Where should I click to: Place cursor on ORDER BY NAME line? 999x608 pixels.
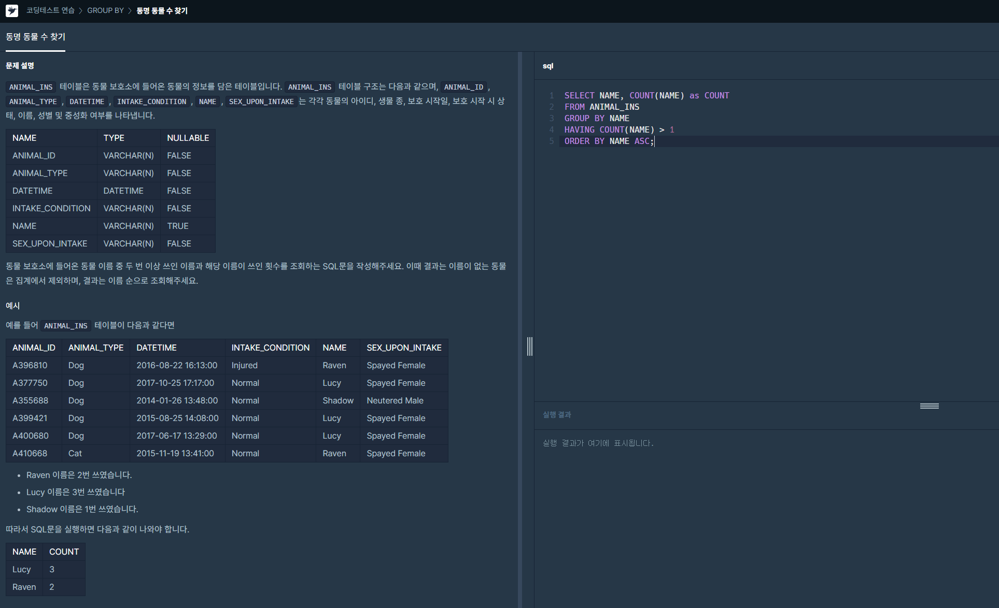[x=609, y=141]
